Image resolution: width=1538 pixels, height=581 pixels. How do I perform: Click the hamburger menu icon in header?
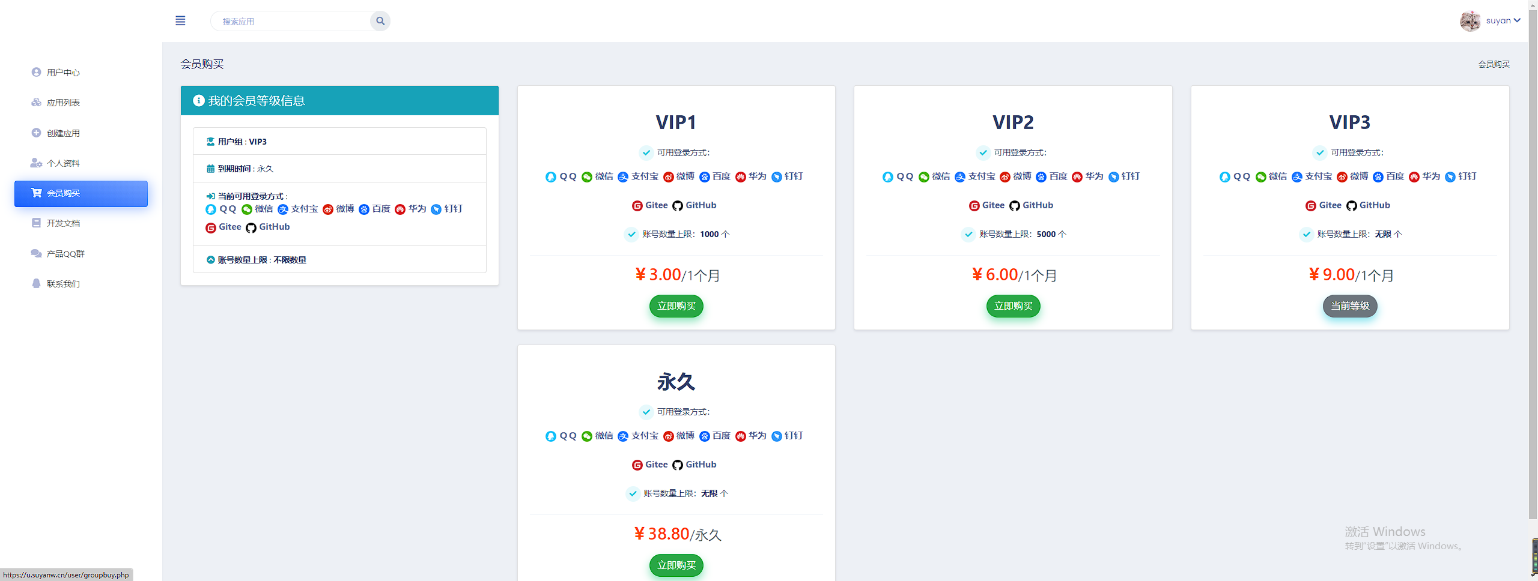(x=180, y=21)
